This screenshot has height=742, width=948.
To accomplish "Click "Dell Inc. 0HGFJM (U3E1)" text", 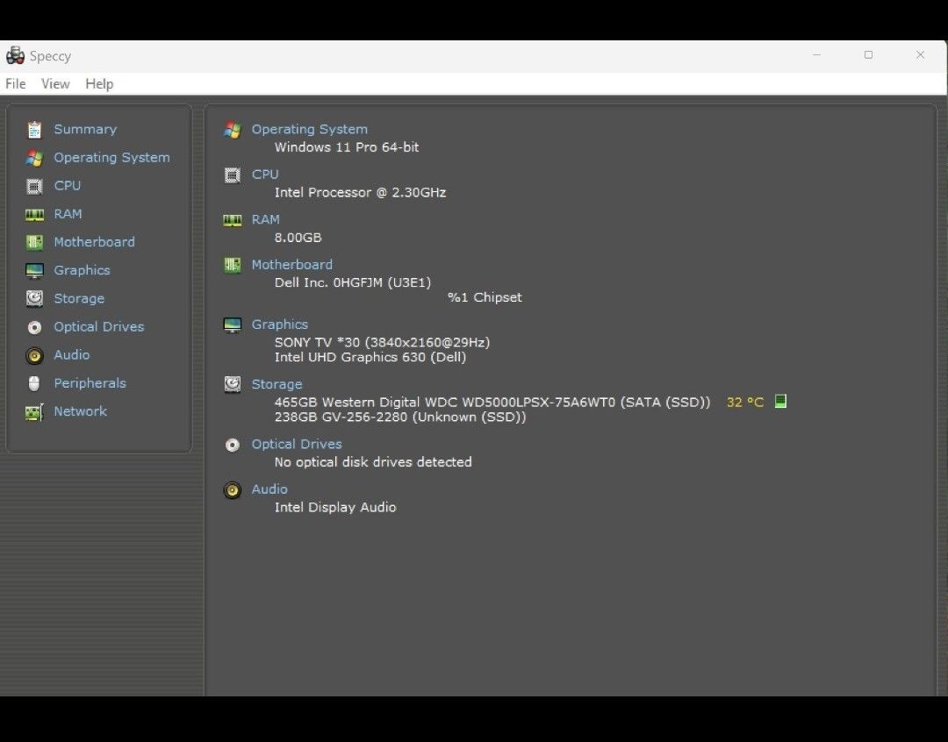I will [353, 282].
